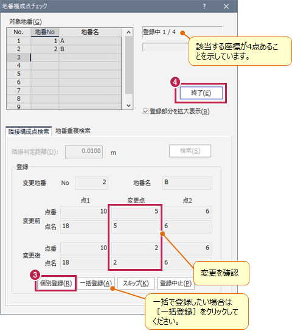Select the 隣接構成点検索 tab

(x=29, y=131)
